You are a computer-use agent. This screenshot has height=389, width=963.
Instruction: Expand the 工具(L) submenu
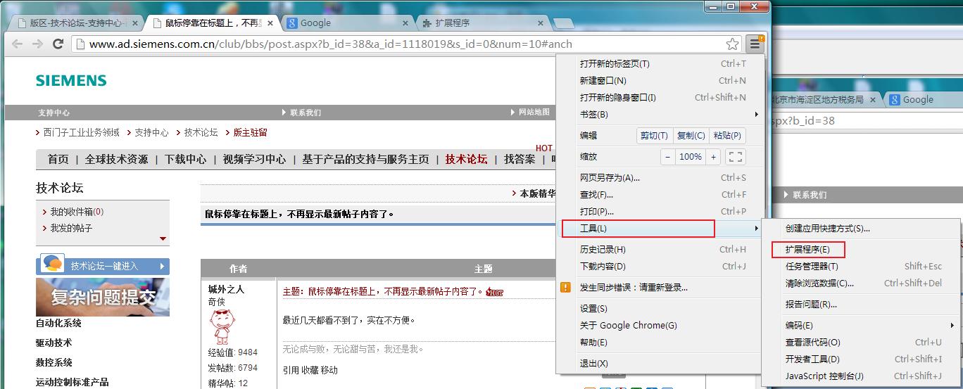point(662,228)
